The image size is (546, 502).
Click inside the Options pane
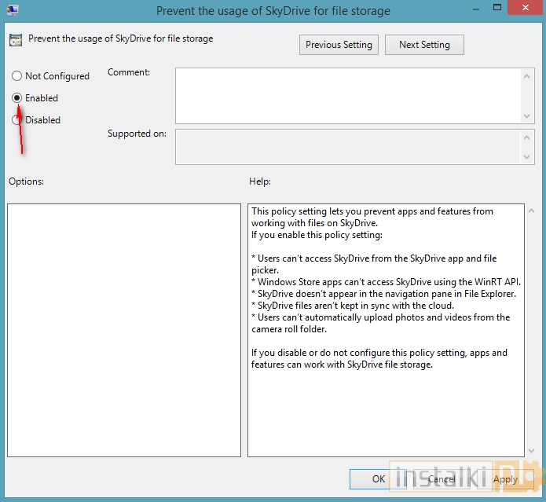124,330
